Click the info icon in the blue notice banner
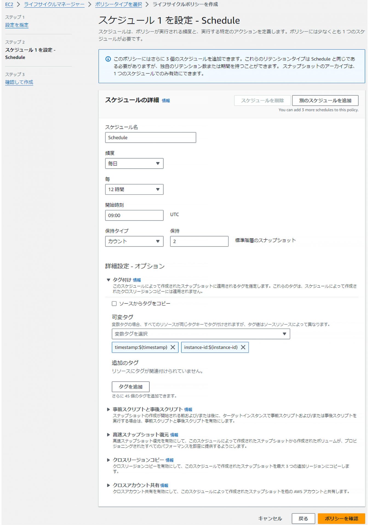 [x=108, y=59]
